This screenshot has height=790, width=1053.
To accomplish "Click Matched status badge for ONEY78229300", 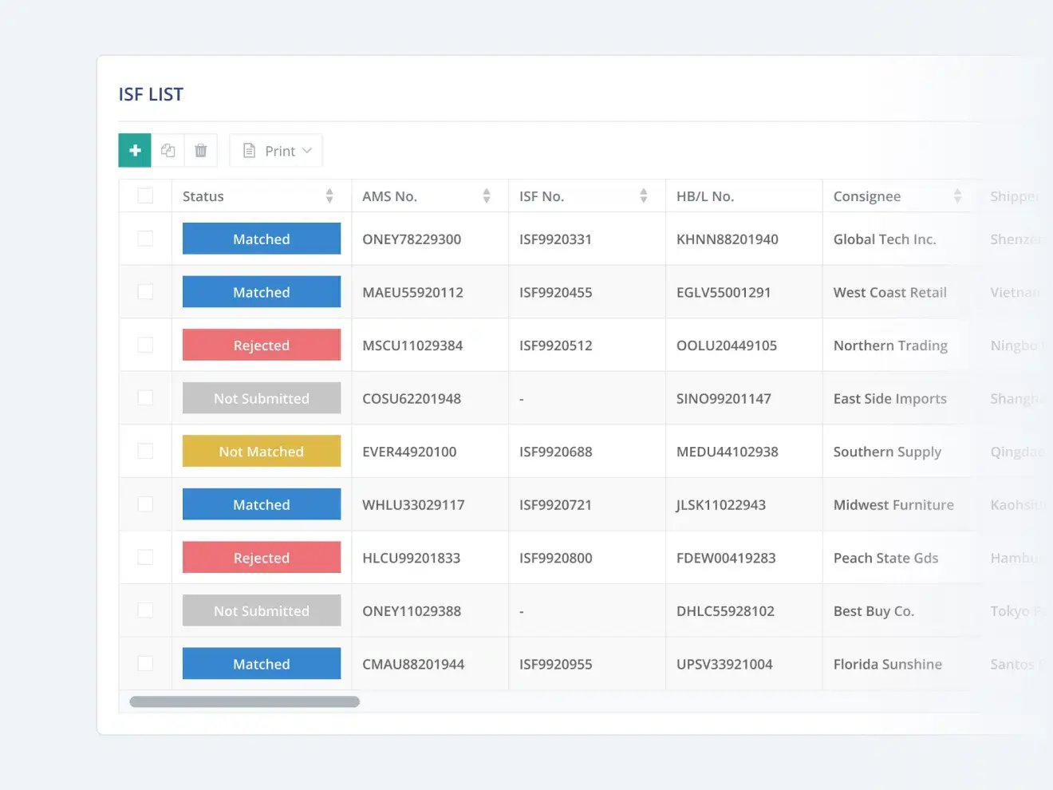I will (x=262, y=239).
